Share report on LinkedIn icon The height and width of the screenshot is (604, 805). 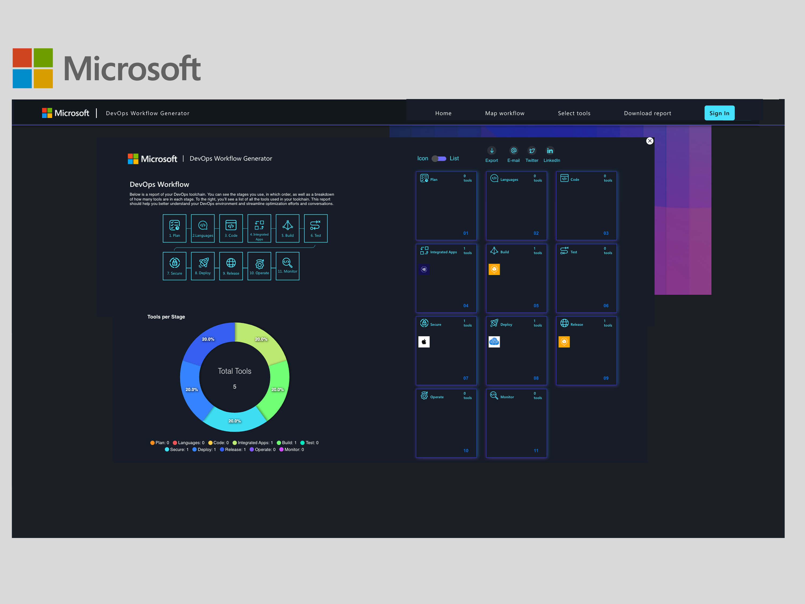tap(550, 151)
